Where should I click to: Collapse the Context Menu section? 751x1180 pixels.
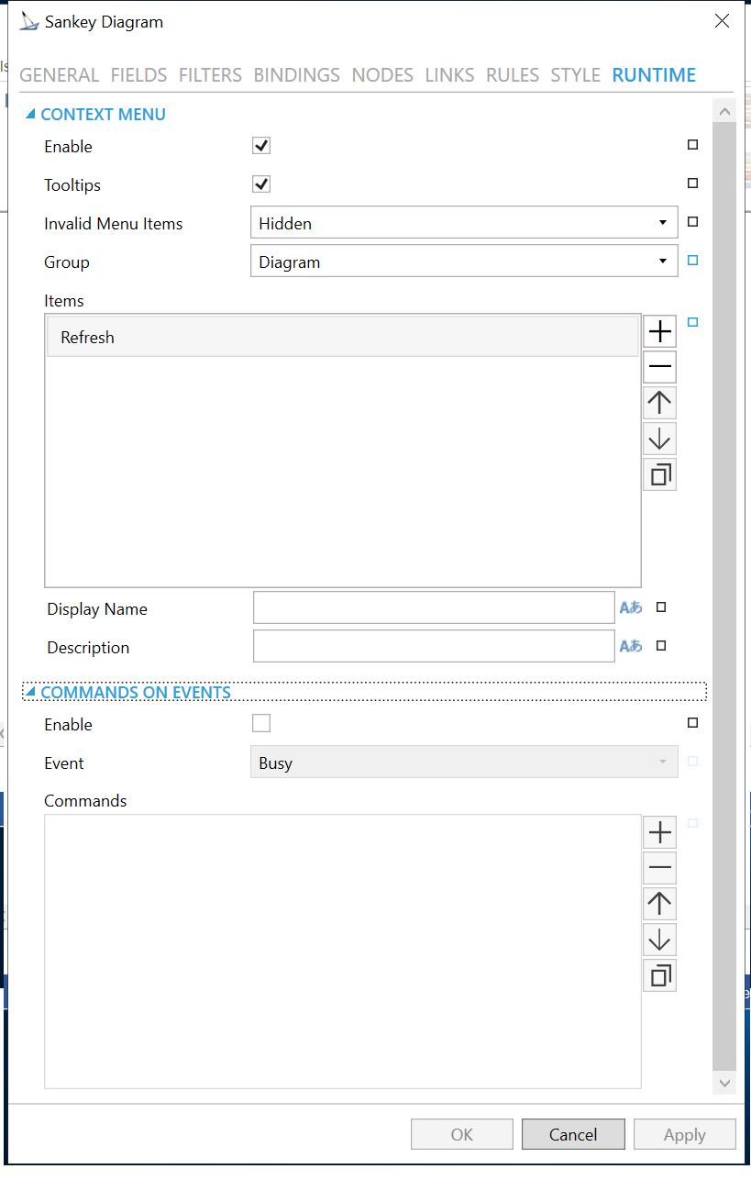(30, 115)
